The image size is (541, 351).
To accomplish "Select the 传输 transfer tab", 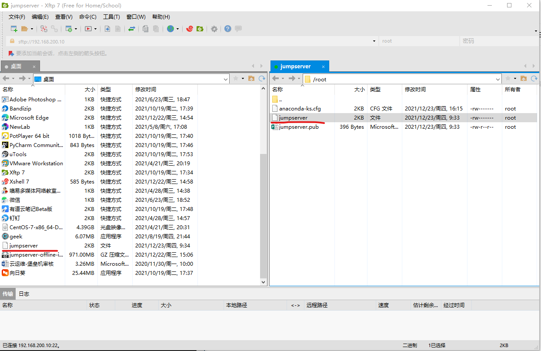I will pyautogui.click(x=8, y=294).
